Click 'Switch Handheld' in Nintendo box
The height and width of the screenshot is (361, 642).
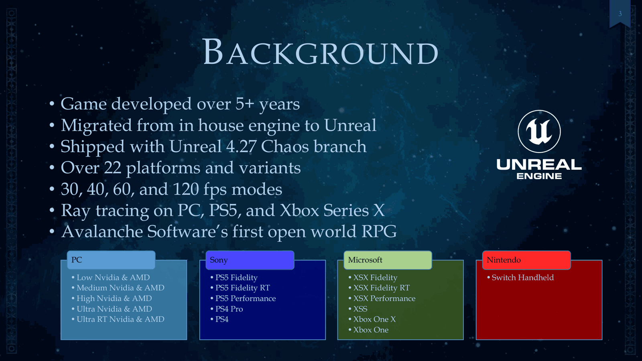click(522, 278)
